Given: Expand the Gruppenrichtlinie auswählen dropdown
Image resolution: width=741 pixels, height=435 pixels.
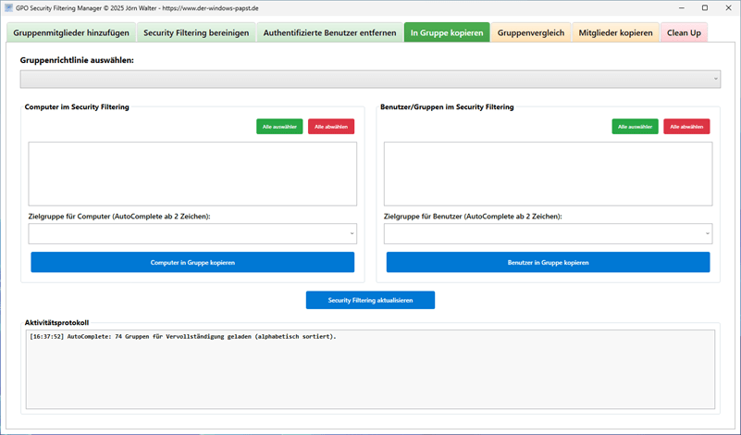Looking at the screenshot, I should (370, 80).
